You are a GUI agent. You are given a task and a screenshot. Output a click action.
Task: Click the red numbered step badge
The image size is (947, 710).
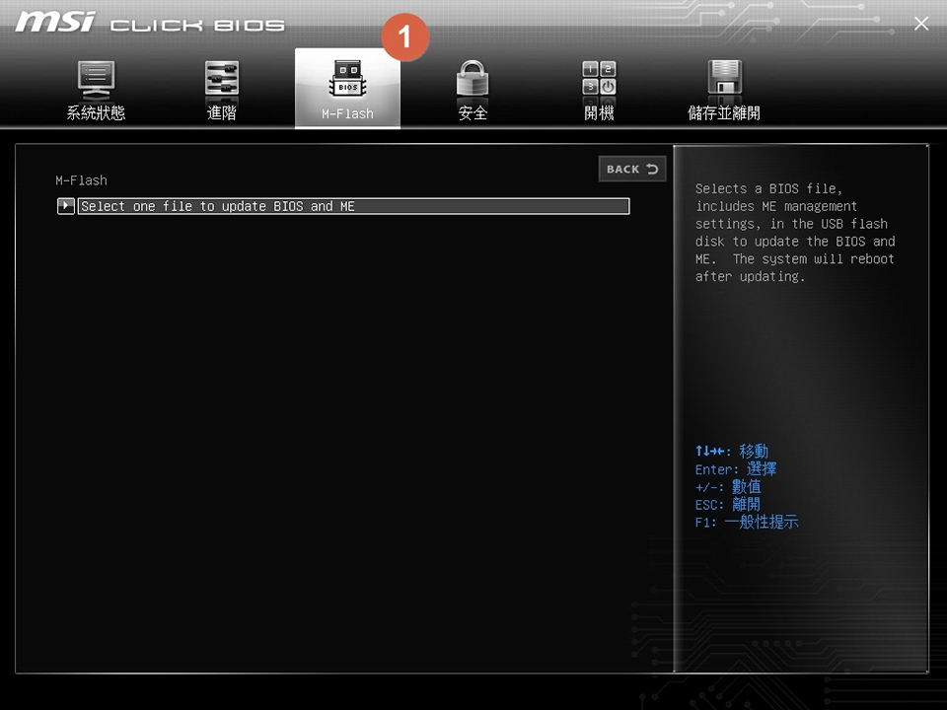point(405,35)
